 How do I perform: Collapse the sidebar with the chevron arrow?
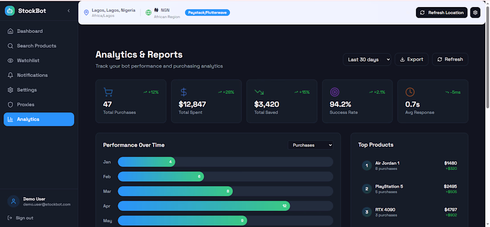(69, 11)
